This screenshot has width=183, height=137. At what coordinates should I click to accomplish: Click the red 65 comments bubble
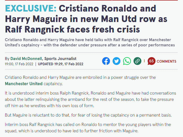pos(151,61)
